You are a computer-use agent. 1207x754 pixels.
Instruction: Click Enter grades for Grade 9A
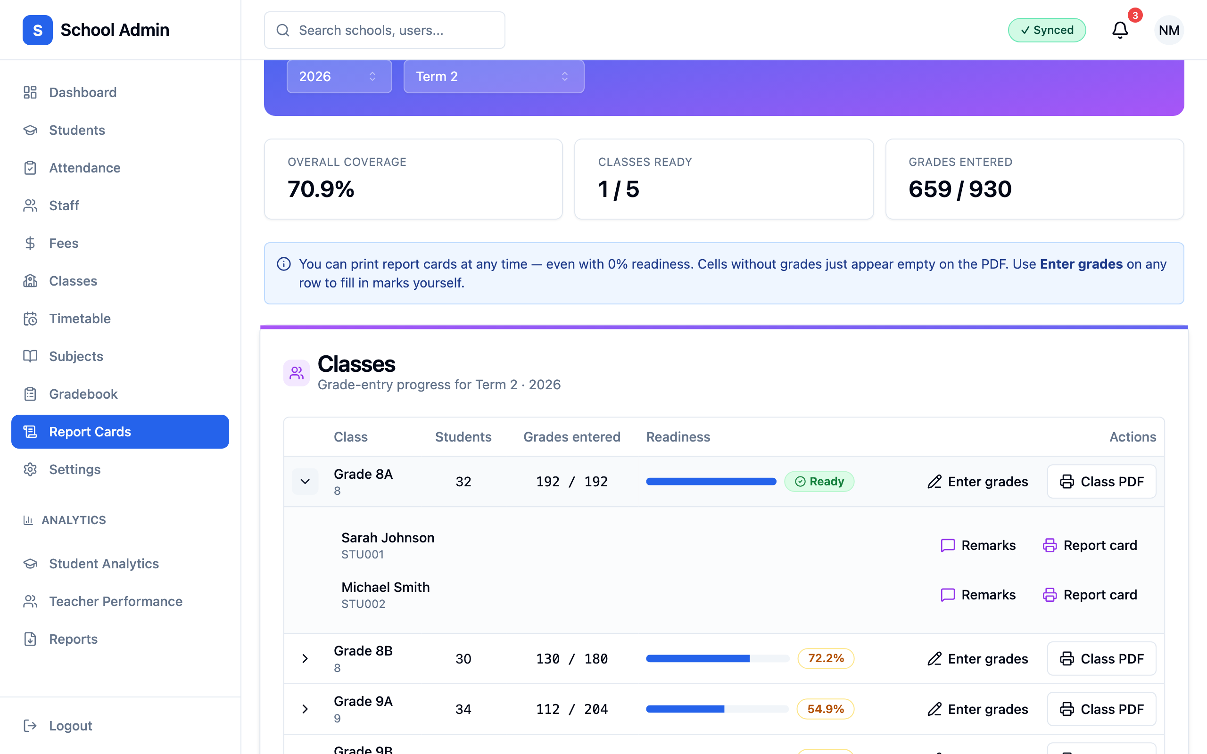977,709
